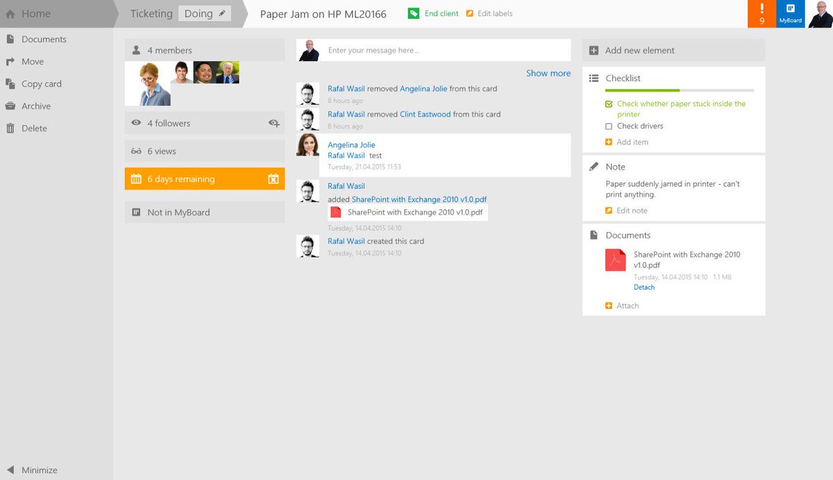
Task: Open Documents in the left sidebar
Action: tap(44, 40)
